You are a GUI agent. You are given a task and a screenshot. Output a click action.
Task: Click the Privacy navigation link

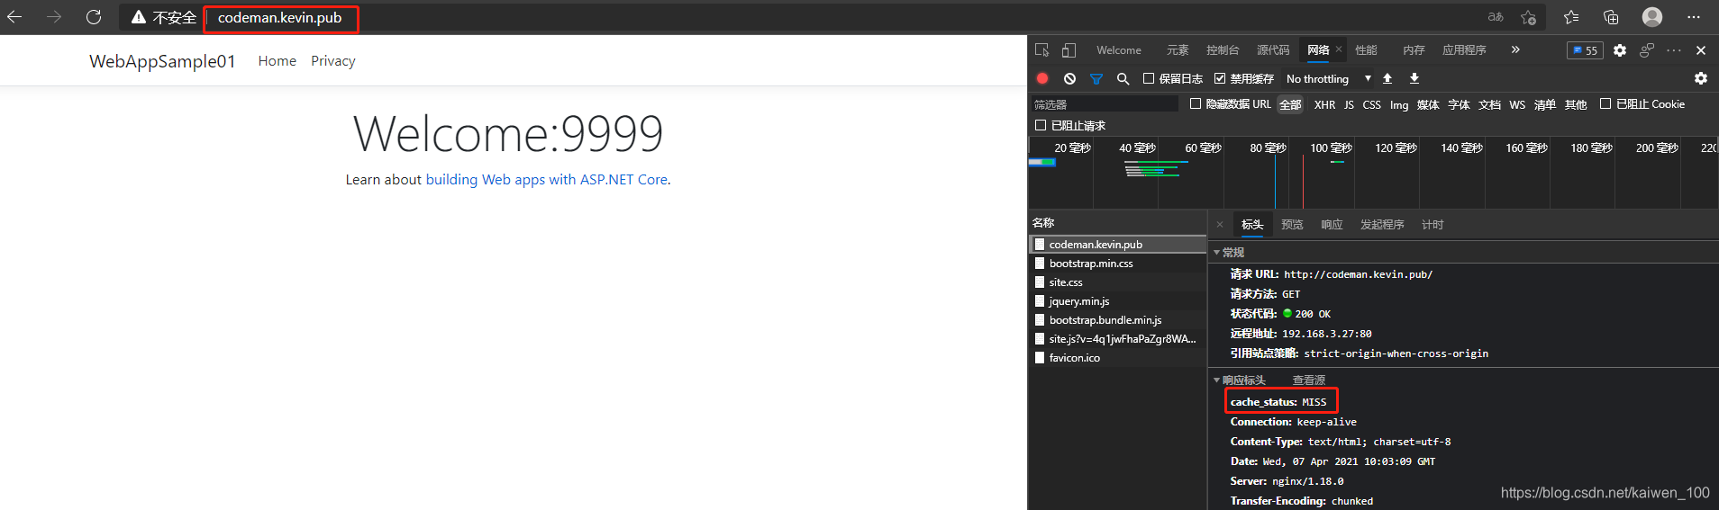coord(333,61)
